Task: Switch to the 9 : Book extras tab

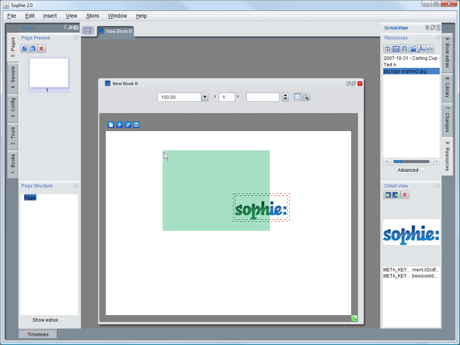Action: pos(447,53)
